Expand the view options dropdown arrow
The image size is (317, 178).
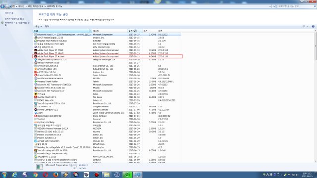(308, 26)
